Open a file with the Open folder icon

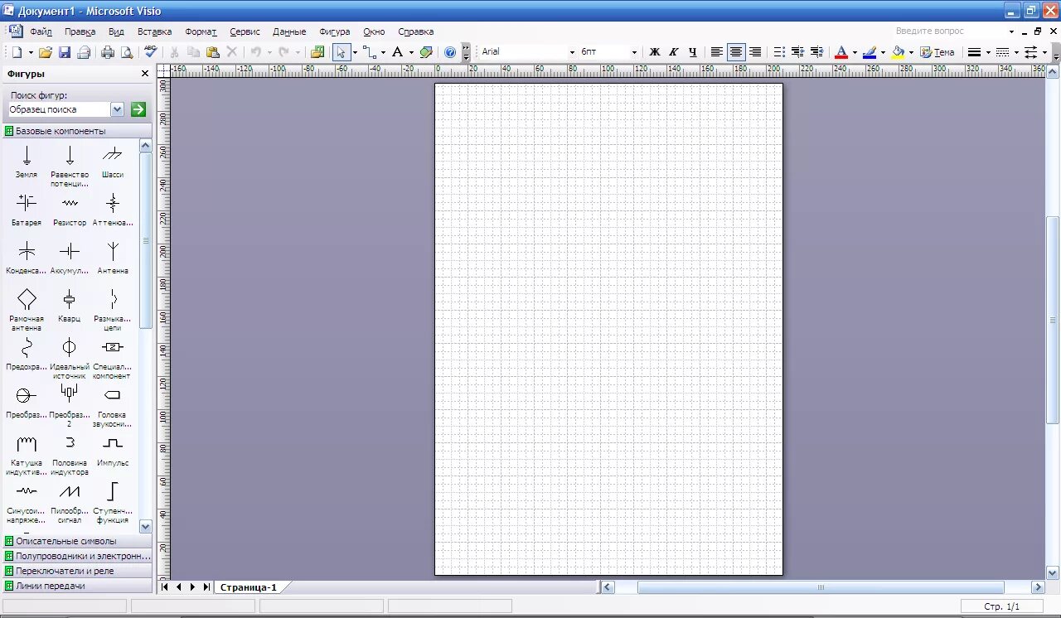point(46,52)
